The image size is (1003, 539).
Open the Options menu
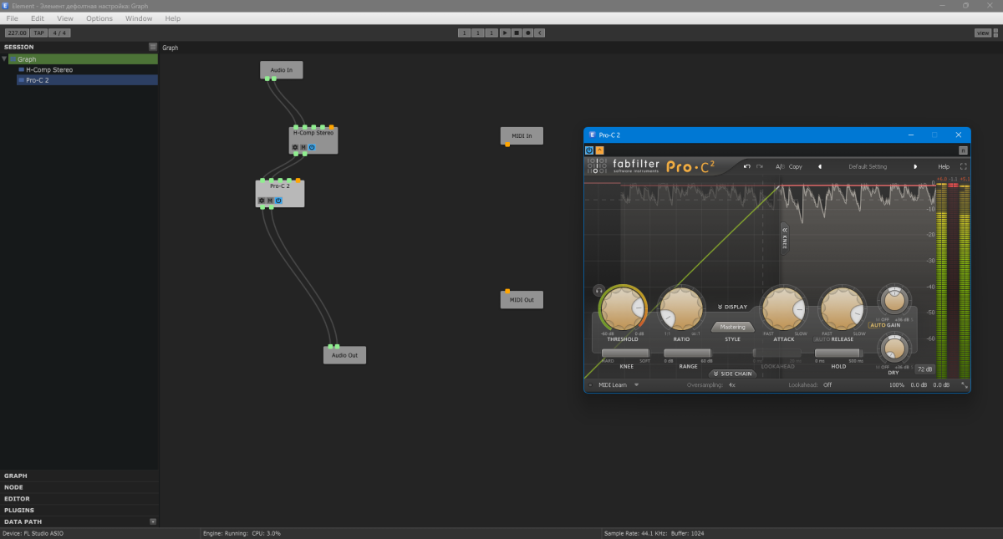tap(99, 18)
